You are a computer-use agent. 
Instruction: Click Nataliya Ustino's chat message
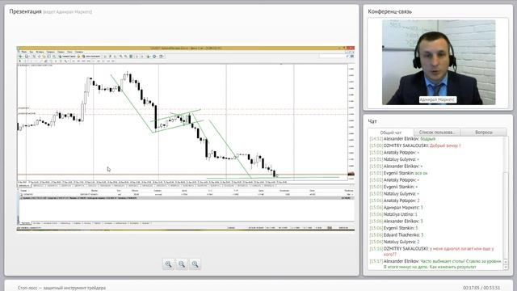(393, 214)
